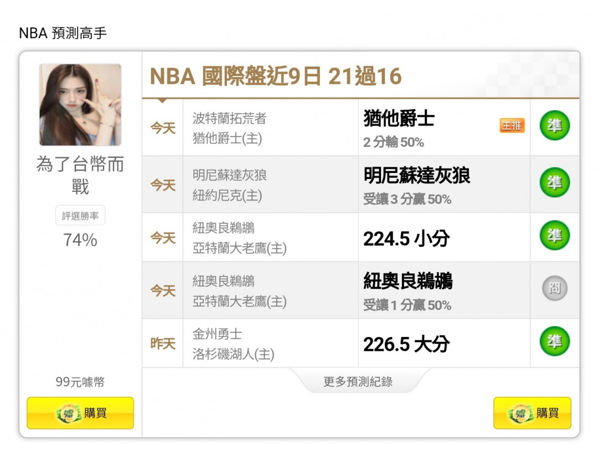Click green 準 badge on 明尼蘇達灰狼 row
598x449 pixels.
point(554,182)
